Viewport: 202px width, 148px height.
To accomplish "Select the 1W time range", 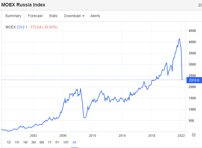I will [x=17, y=142].
